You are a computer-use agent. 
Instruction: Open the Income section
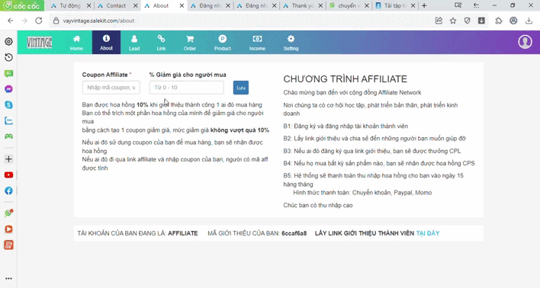257,43
